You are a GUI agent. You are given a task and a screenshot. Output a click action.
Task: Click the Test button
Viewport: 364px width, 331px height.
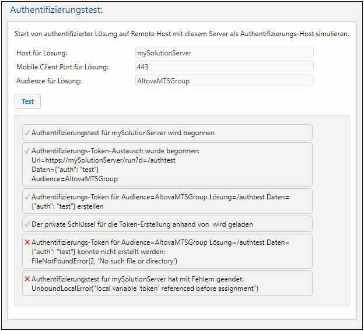(x=27, y=101)
